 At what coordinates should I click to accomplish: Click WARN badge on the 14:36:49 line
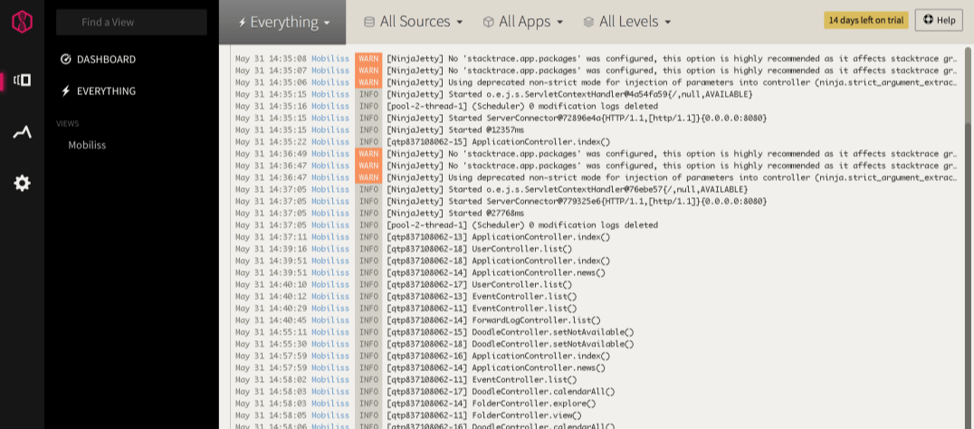[368, 153]
